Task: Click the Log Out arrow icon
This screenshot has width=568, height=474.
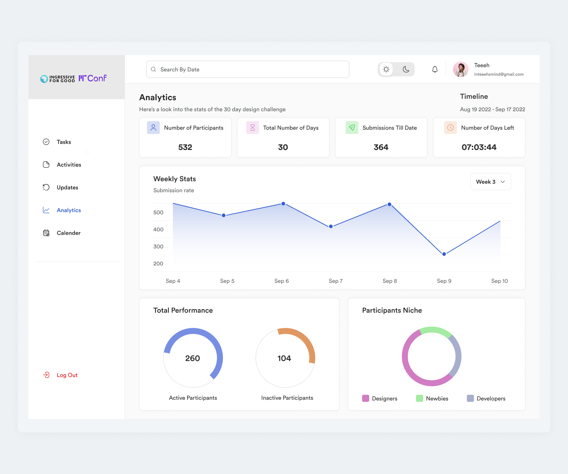Action: pos(46,375)
